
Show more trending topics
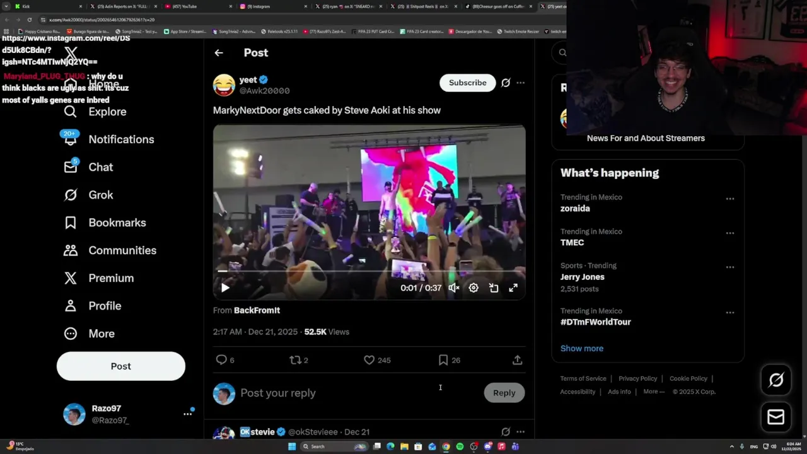click(x=582, y=349)
